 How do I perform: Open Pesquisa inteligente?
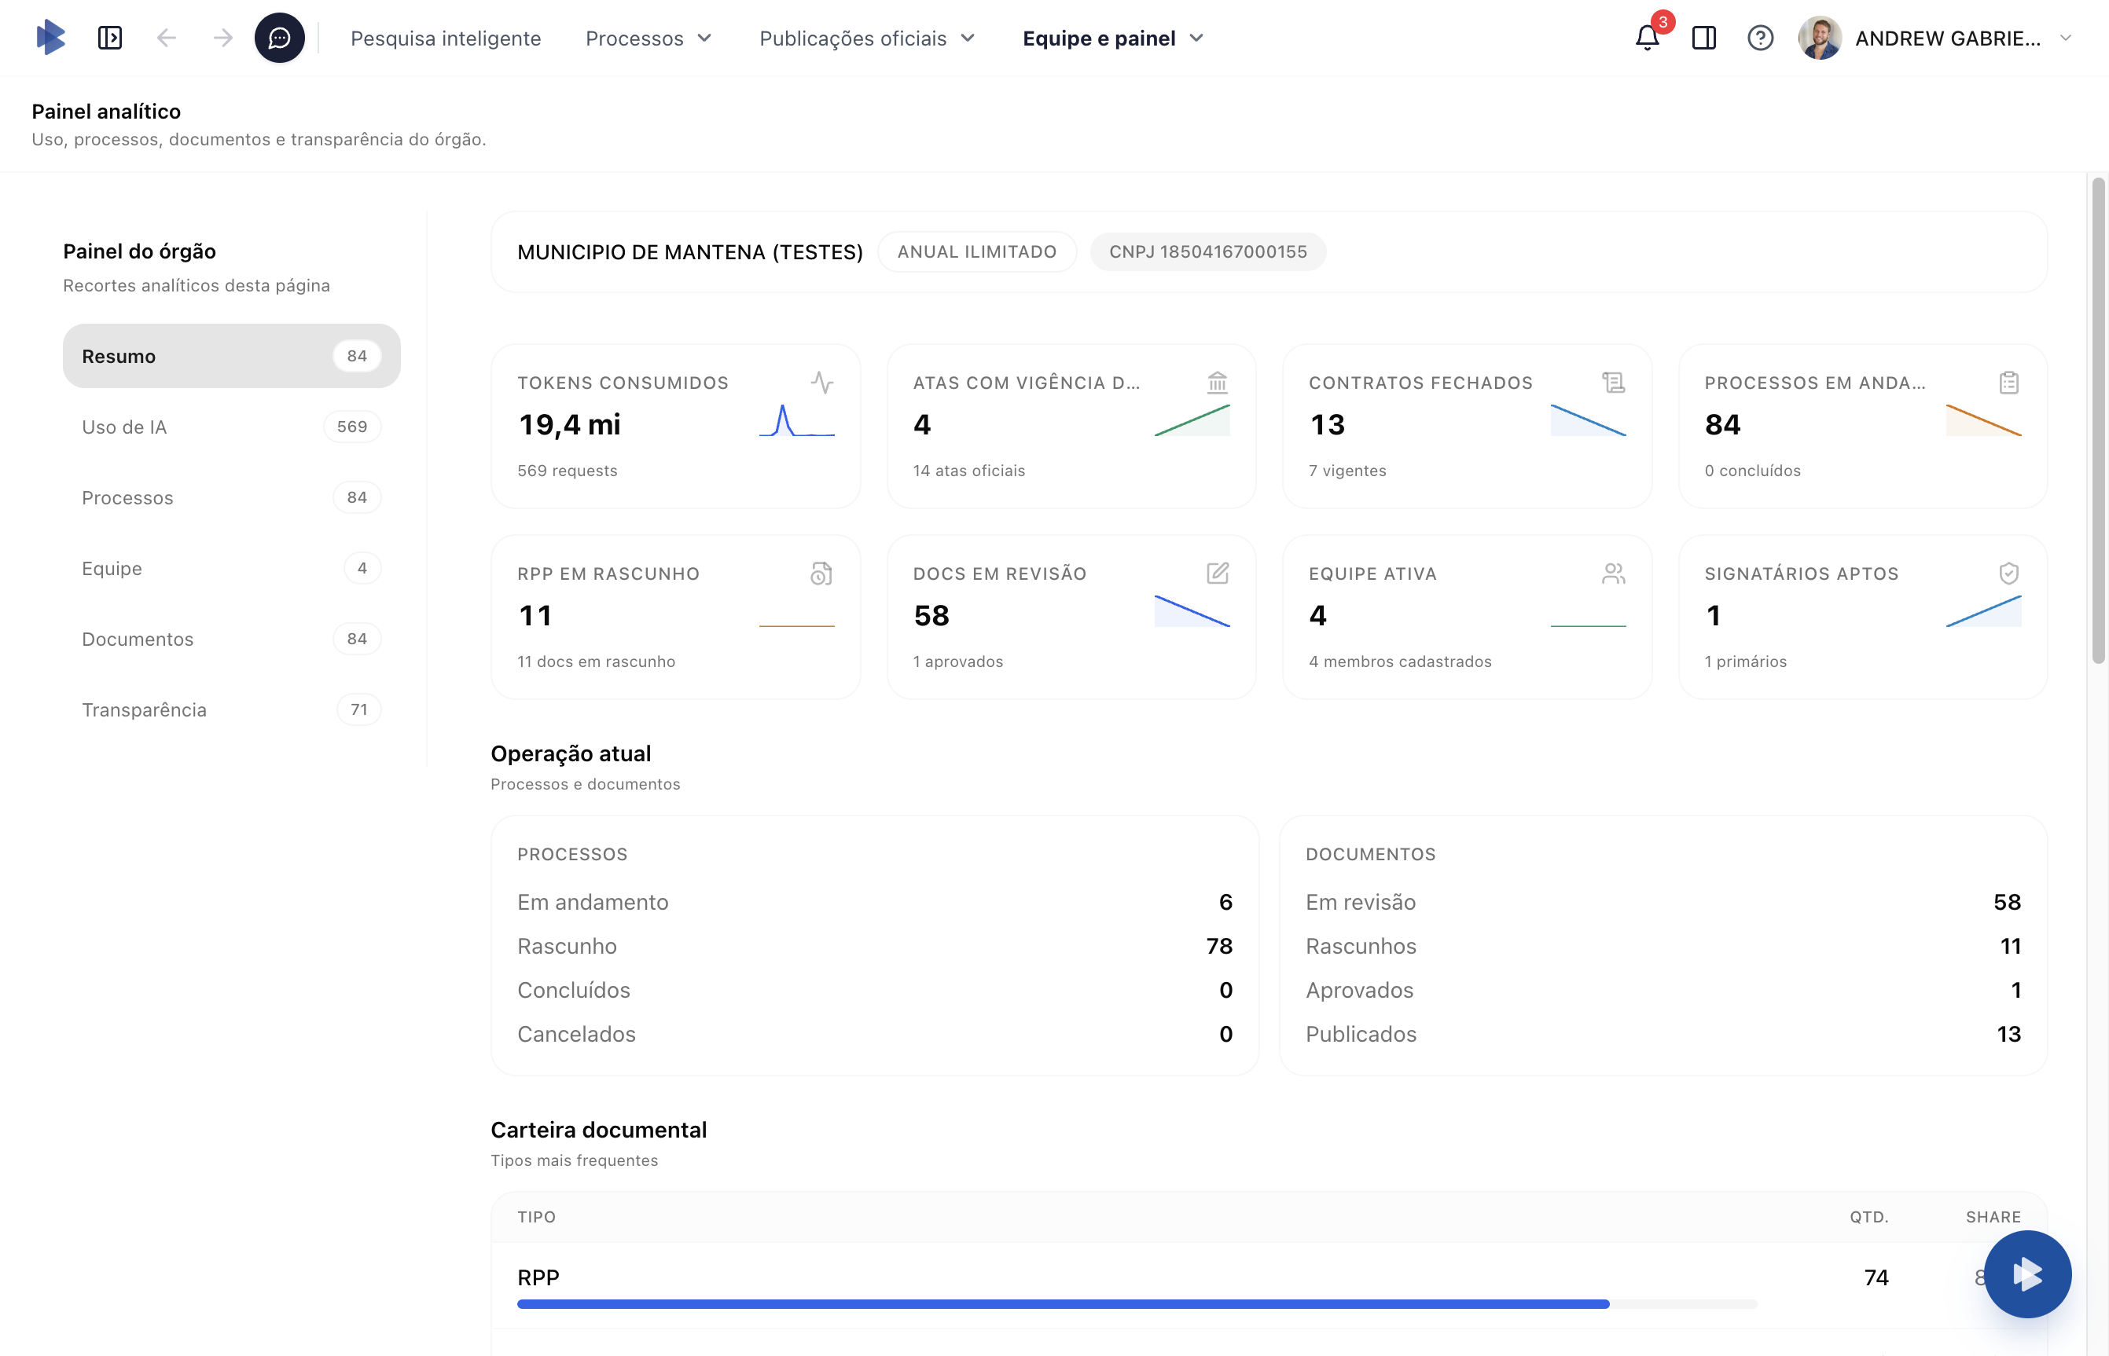coord(446,38)
